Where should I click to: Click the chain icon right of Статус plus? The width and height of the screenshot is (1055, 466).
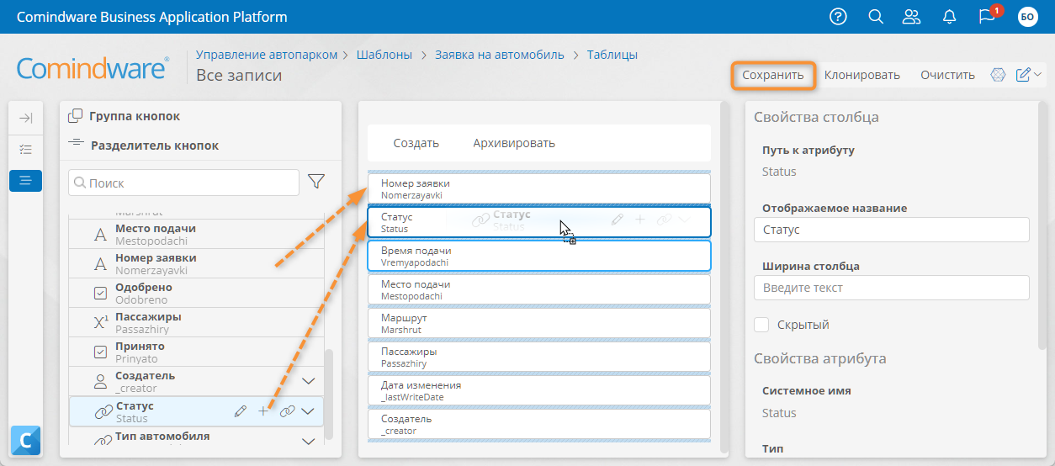click(286, 411)
